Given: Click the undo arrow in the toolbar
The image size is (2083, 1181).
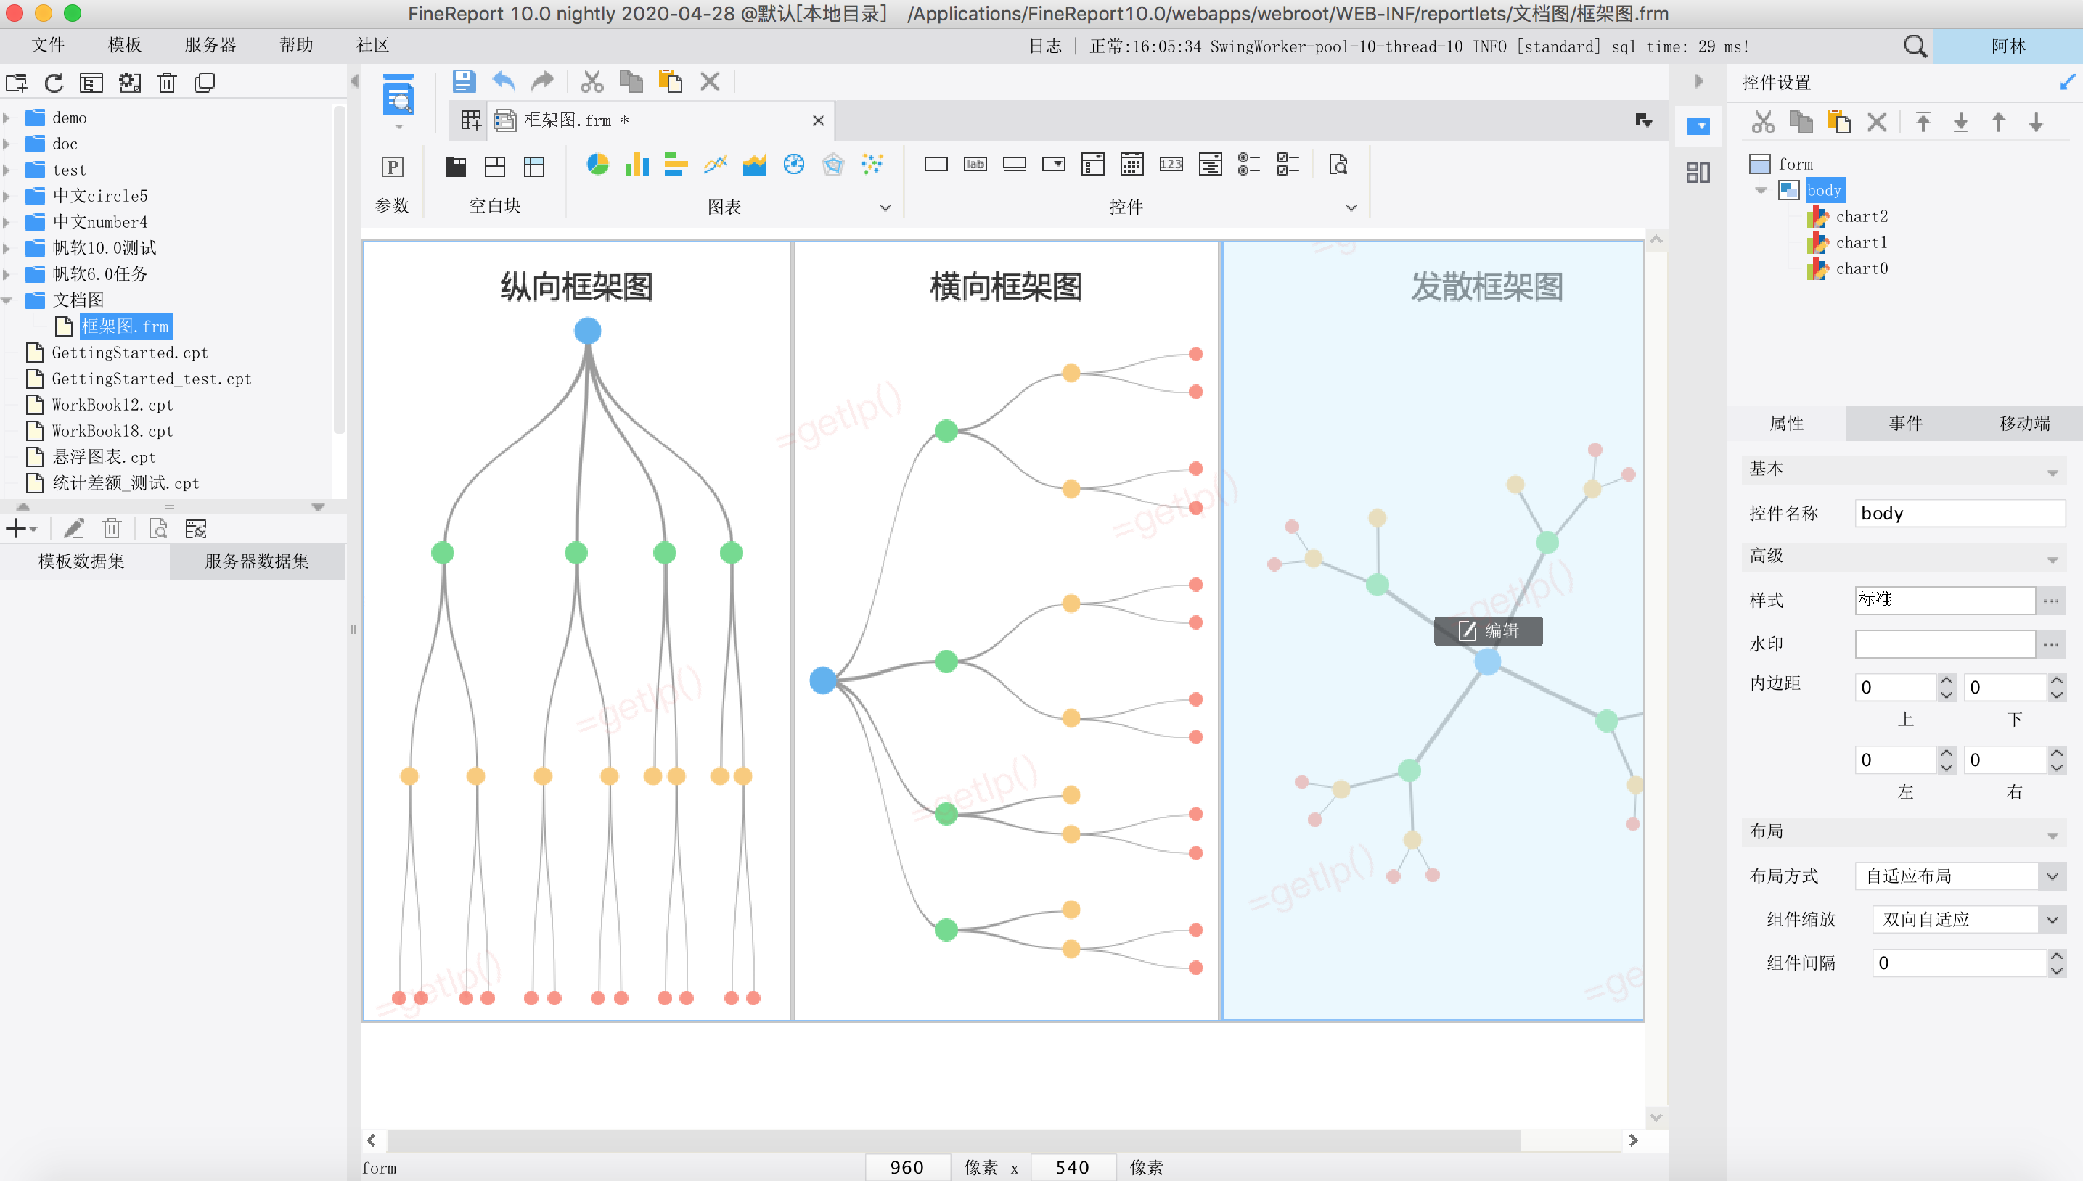Looking at the screenshot, I should click(x=504, y=81).
